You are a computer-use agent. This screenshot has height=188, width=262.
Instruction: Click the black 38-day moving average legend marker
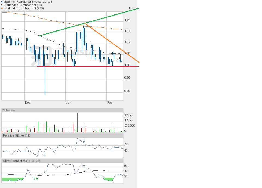tap(2, 5)
